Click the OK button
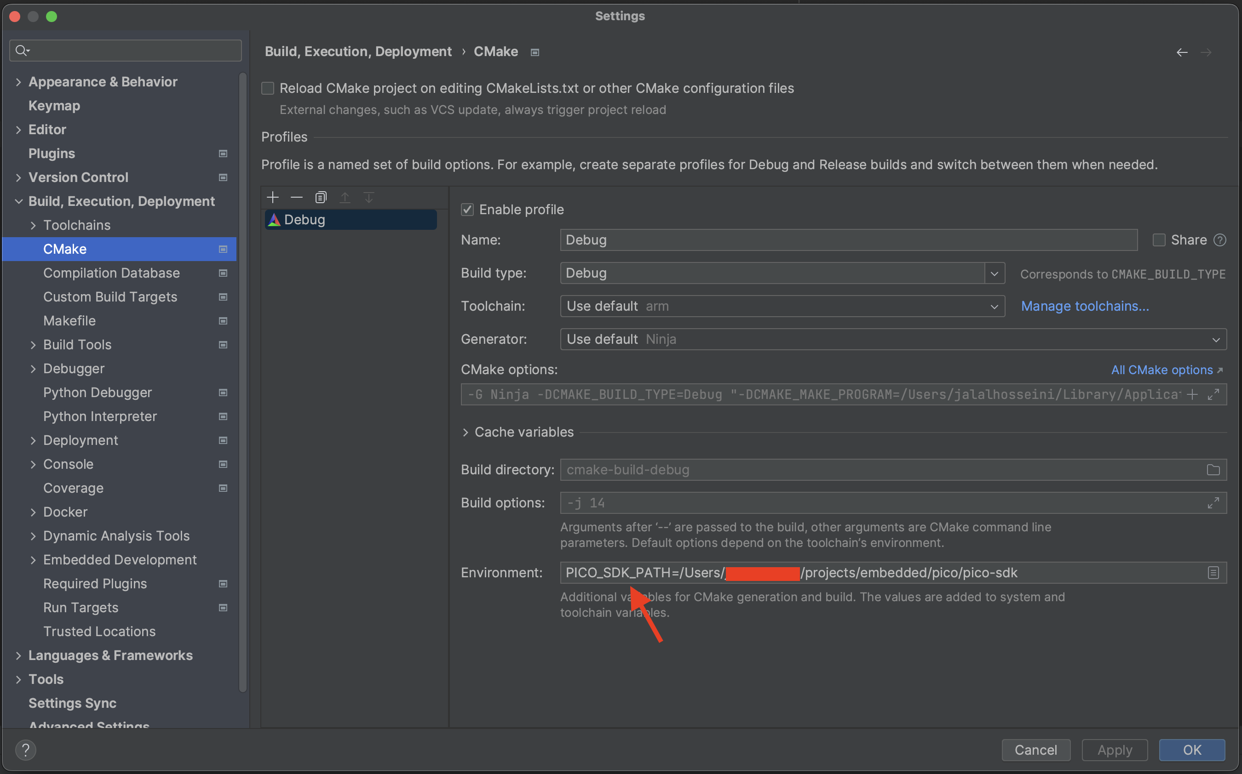The height and width of the screenshot is (774, 1242). (1191, 750)
